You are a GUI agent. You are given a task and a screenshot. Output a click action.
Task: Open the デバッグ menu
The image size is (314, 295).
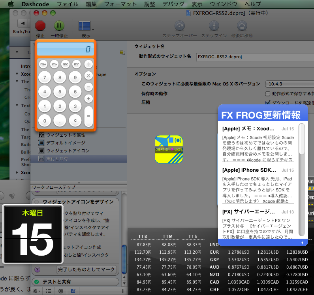(x=173, y=4)
